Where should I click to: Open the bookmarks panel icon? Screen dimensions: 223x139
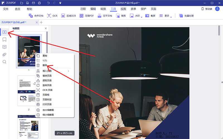4,39
